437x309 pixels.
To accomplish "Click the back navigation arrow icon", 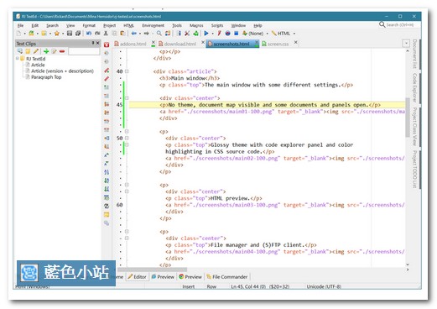I will coord(134,34).
